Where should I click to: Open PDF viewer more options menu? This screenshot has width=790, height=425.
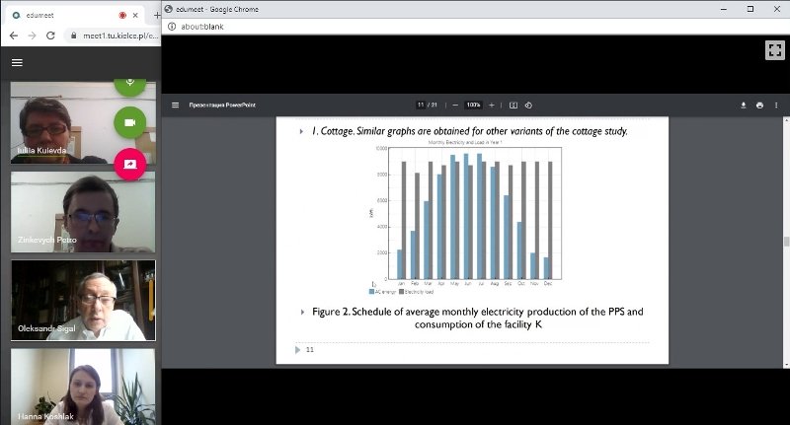tap(776, 106)
